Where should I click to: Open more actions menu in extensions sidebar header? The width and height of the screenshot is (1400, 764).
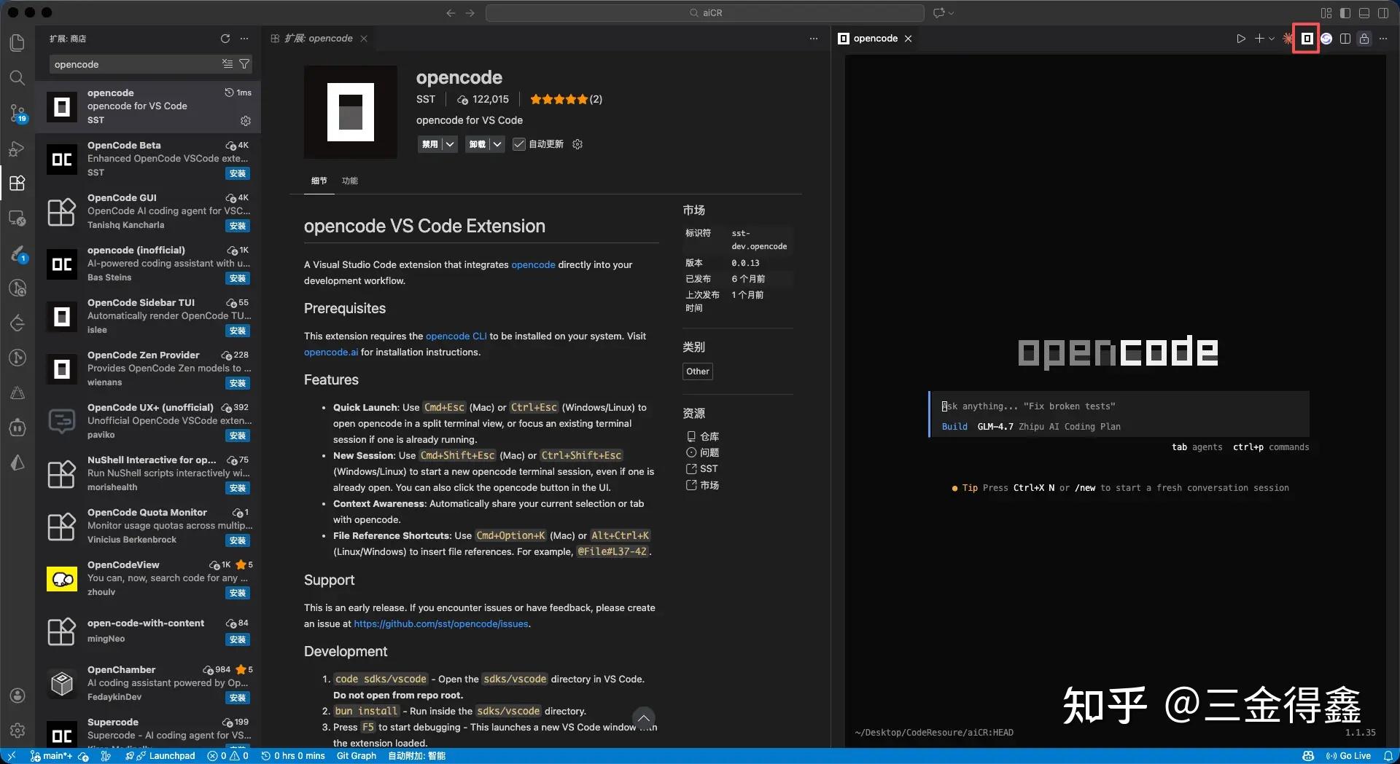244,39
